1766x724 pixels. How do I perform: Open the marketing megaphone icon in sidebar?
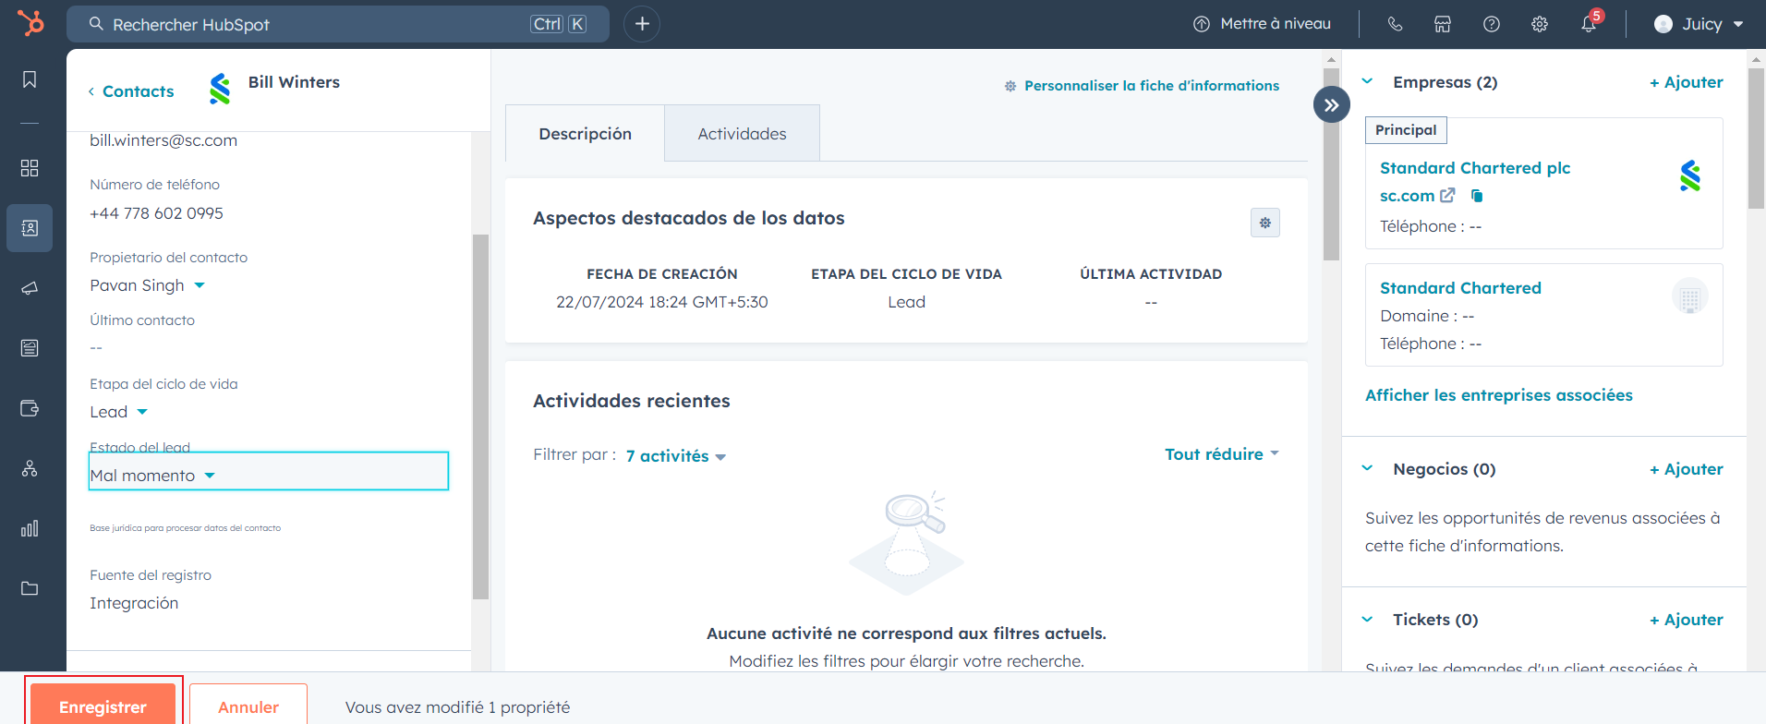pyautogui.click(x=30, y=288)
